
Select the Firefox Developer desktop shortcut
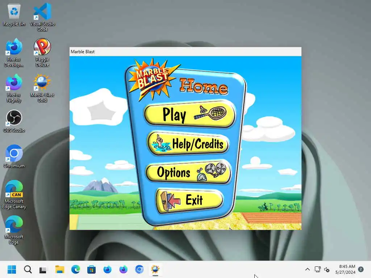tap(14, 53)
